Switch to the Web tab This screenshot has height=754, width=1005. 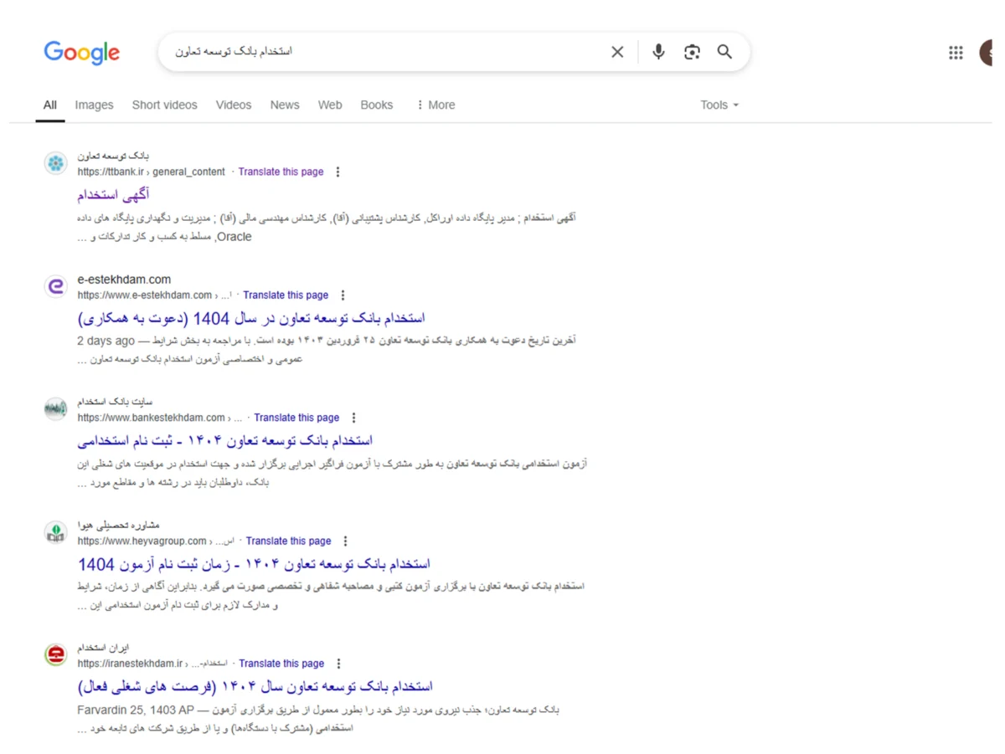(x=330, y=105)
